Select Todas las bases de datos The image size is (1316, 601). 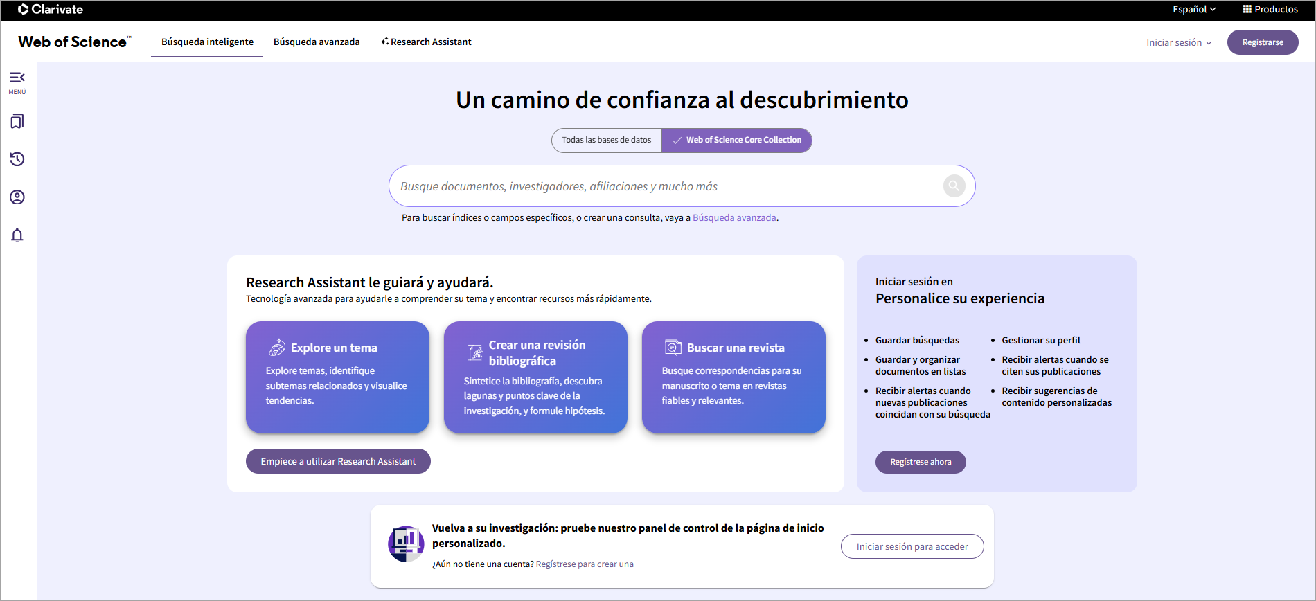[607, 140]
